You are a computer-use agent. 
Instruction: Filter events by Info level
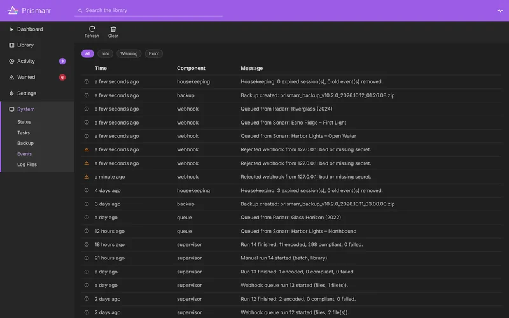(105, 53)
